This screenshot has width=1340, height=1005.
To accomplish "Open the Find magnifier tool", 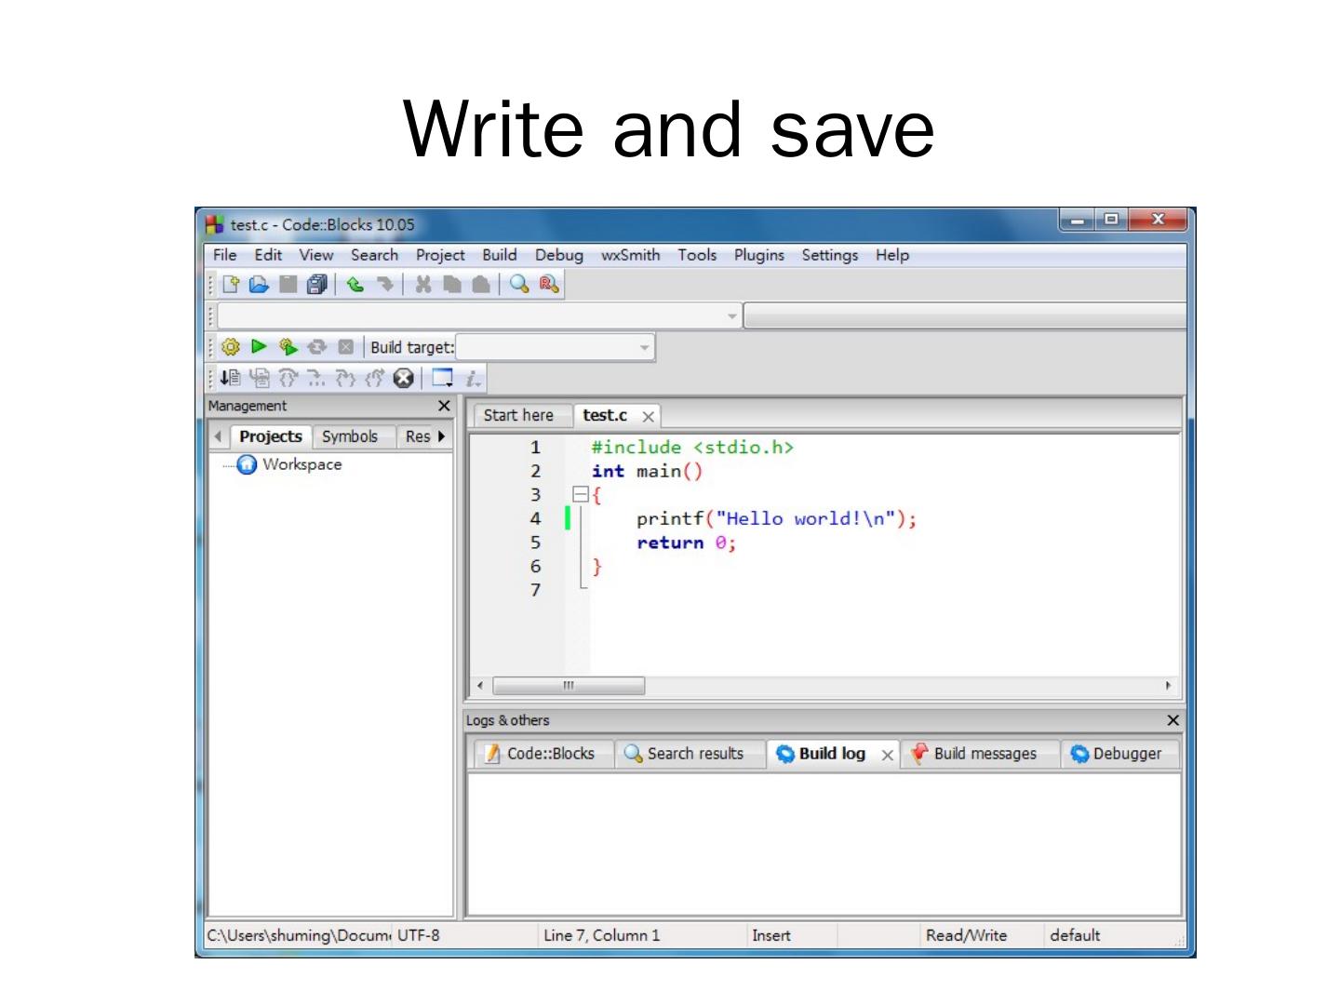I will (519, 285).
